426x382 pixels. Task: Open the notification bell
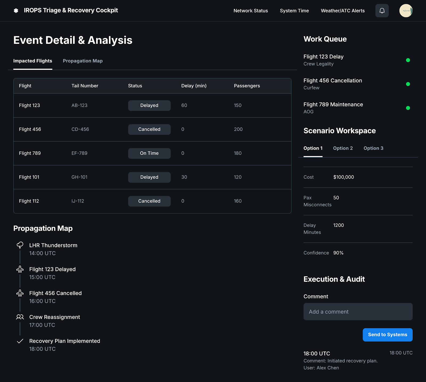pyautogui.click(x=382, y=11)
